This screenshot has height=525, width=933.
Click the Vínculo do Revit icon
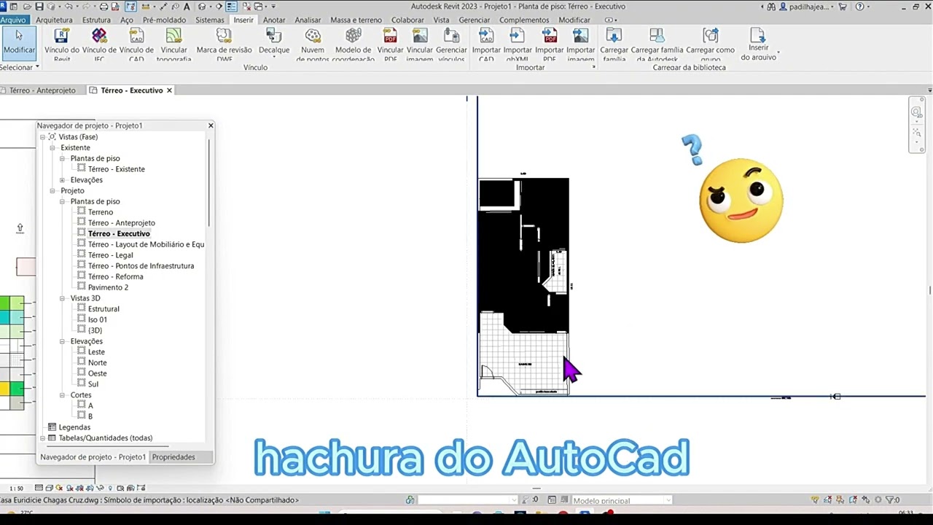click(x=62, y=36)
